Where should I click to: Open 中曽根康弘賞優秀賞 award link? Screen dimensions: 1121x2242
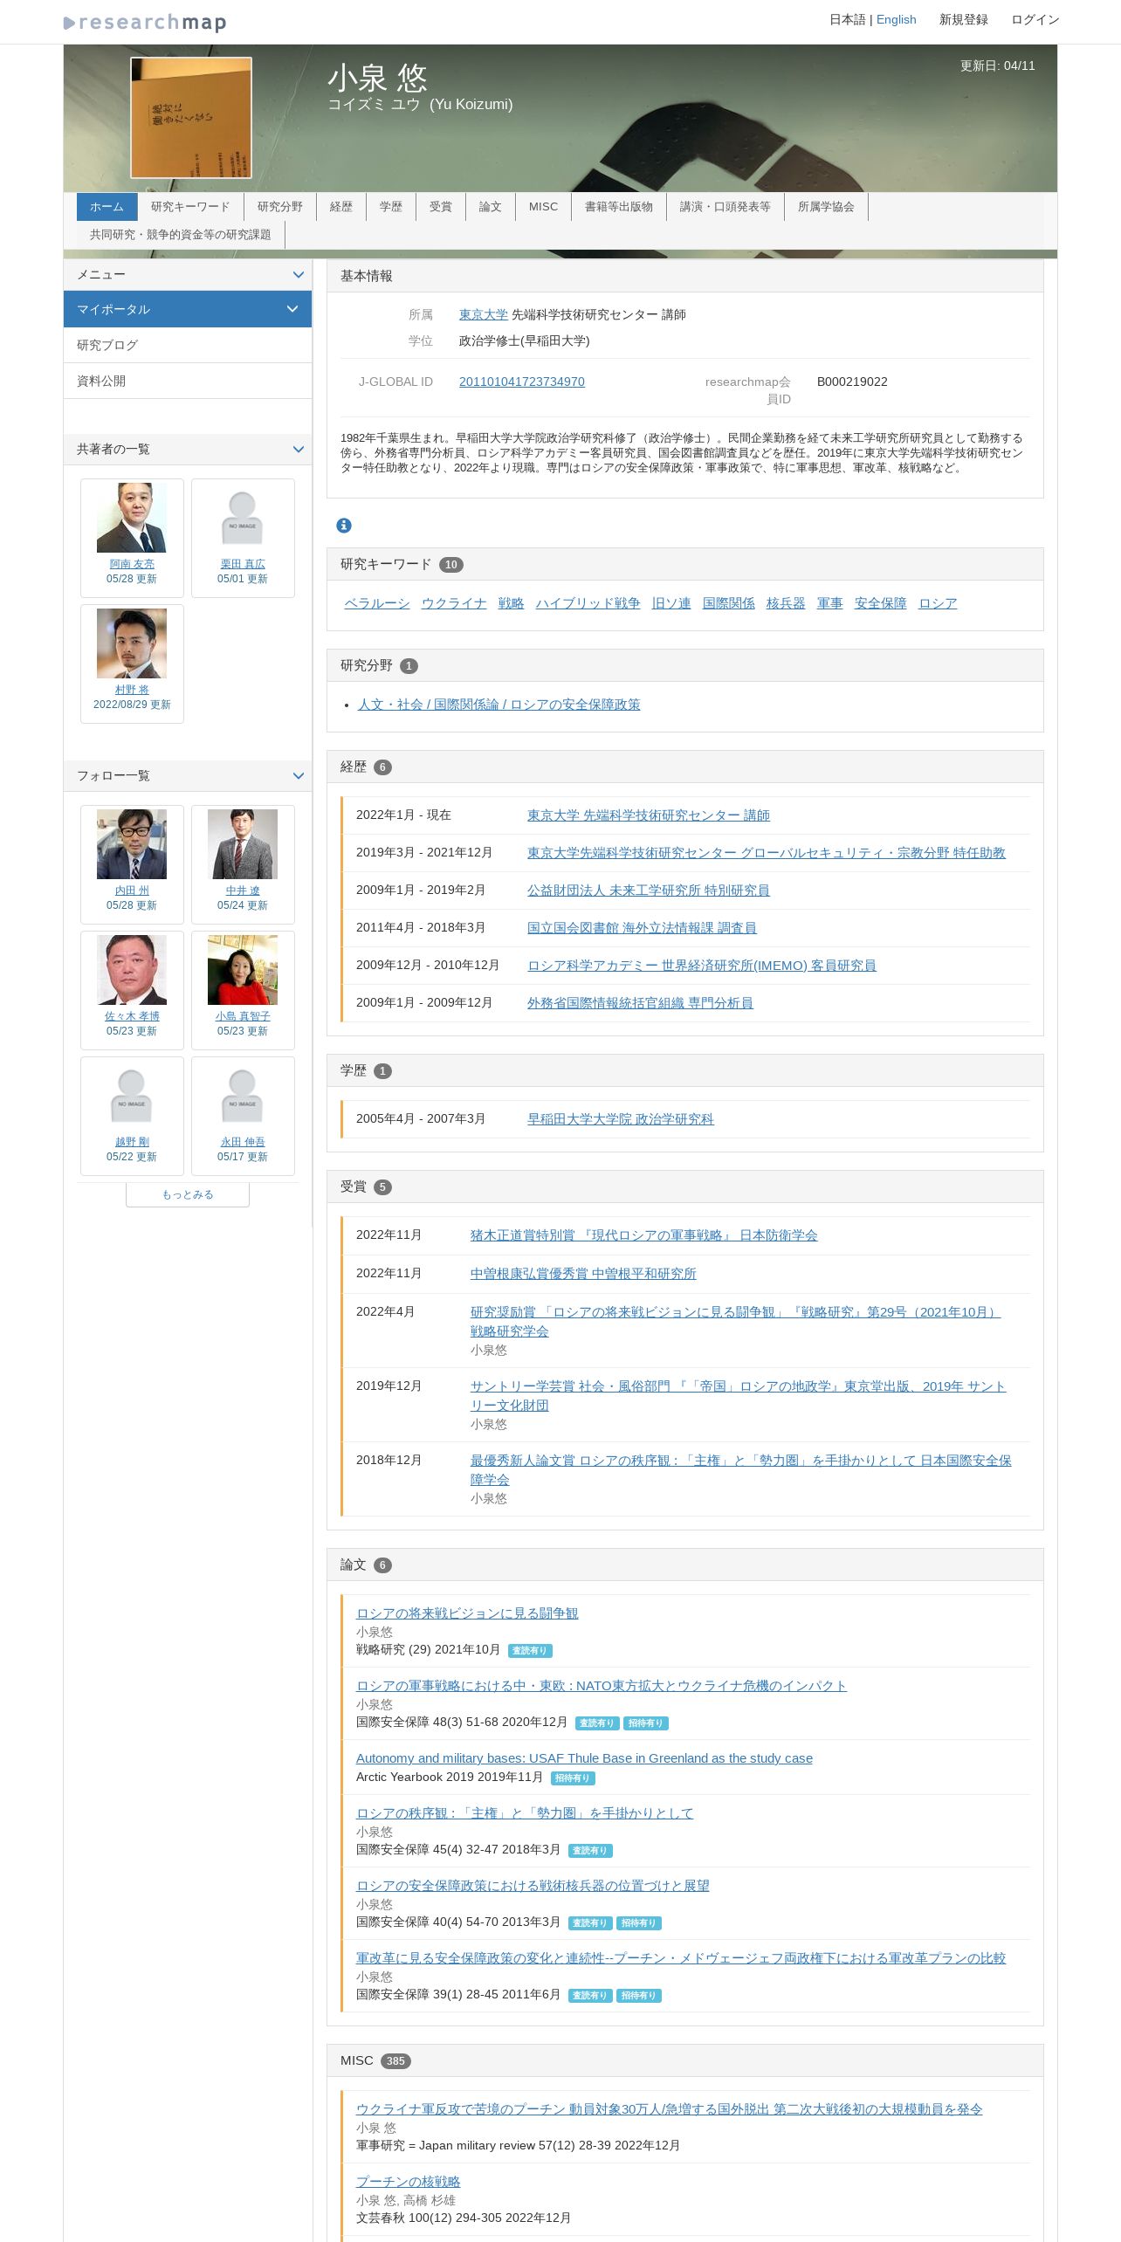[x=583, y=1274]
